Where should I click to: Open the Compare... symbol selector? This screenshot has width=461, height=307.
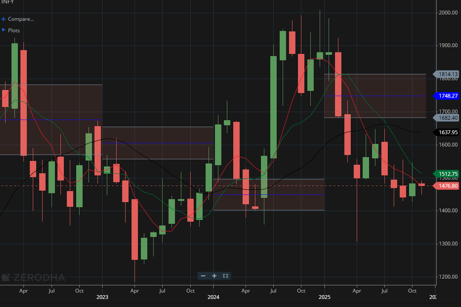20,19
